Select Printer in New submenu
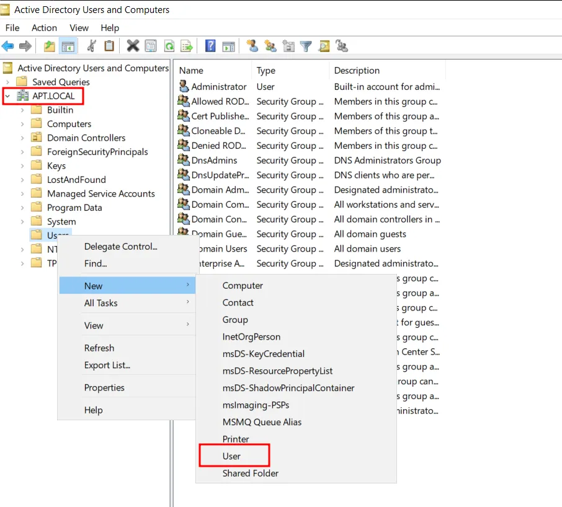562x507 pixels. click(x=296, y=439)
